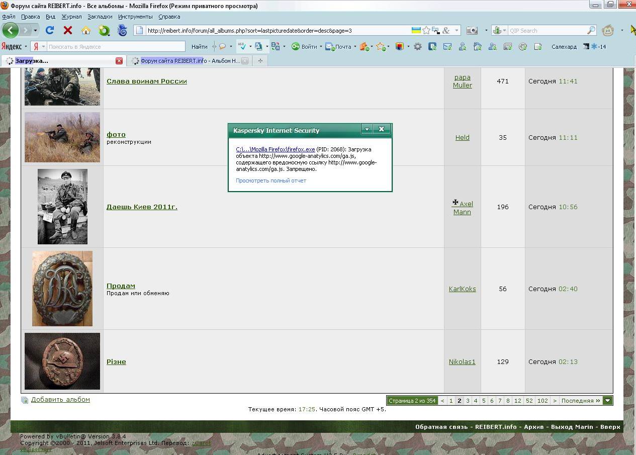
Task: Click the green circular arrow toolbar icon
Action: [x=104, y=30]
